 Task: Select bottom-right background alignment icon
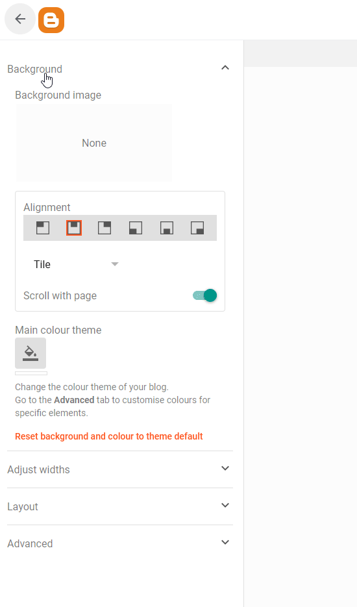[x=197, y=228]
